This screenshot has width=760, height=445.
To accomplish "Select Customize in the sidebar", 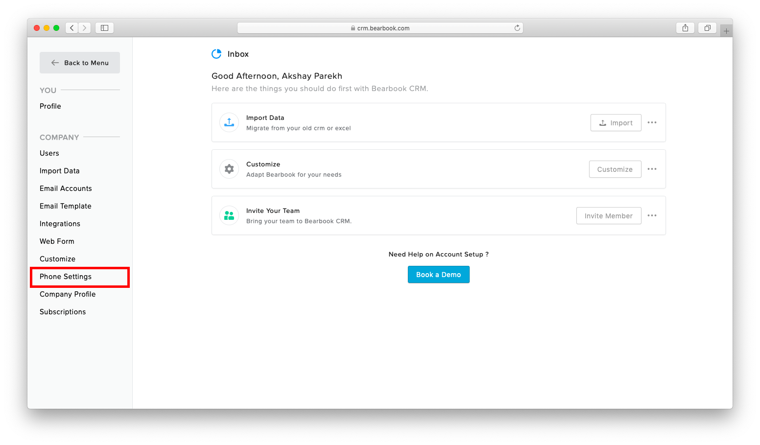I will tap(57, 259).
